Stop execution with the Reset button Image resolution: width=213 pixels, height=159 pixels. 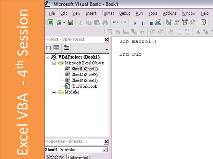point(151,23)
